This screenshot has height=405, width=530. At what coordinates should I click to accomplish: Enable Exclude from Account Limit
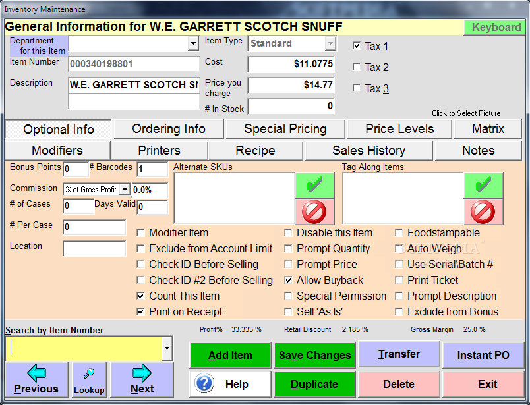(140, 249)
